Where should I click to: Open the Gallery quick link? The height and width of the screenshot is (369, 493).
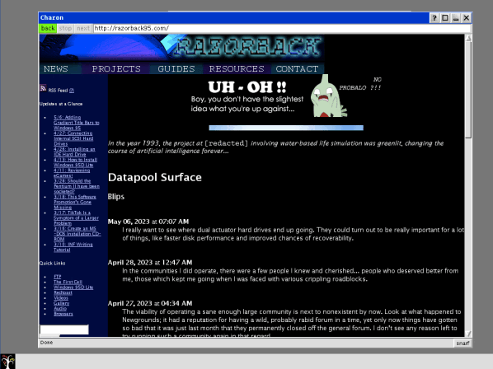tap(62, 303)
